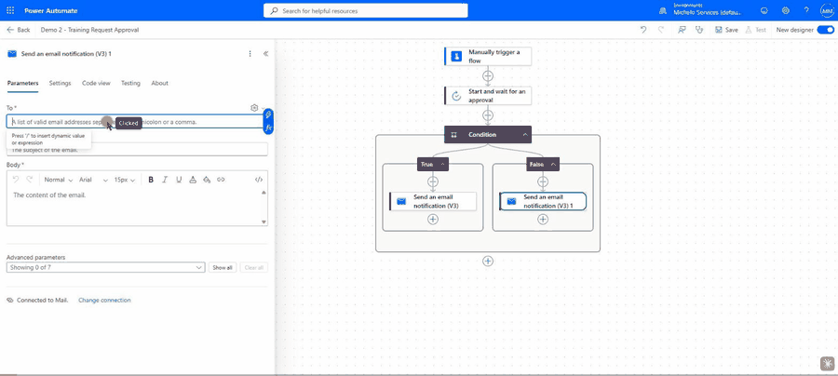Focus the Subject input field

pyautogui.click(x=137, y=149)
